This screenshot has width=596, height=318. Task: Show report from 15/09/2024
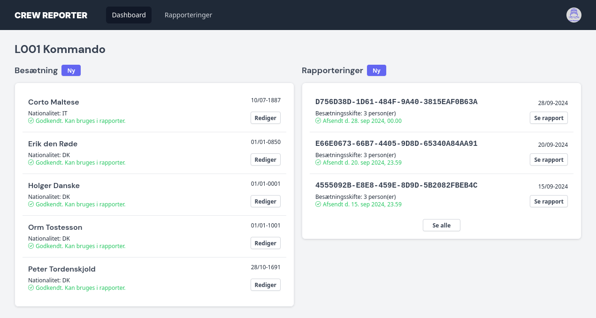point(549,201)
